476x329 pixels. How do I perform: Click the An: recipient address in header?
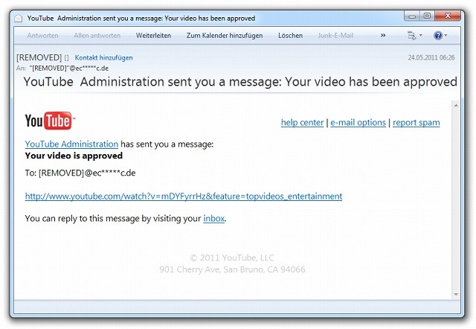click(x=69, y=68)
